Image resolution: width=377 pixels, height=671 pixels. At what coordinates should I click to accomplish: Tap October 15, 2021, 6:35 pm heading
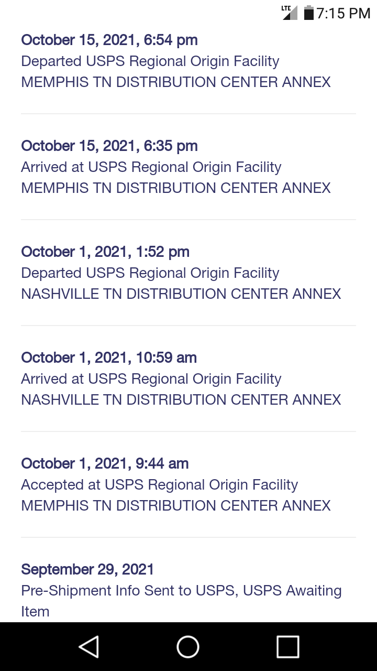click(x=109, y=146)
